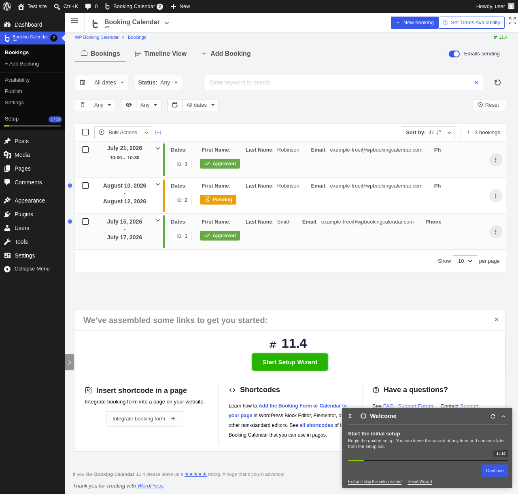Select checkbox for August 10, 2026 booking
Image resolution: width=518 pixels, height=494 pixels.
point(85,186)
